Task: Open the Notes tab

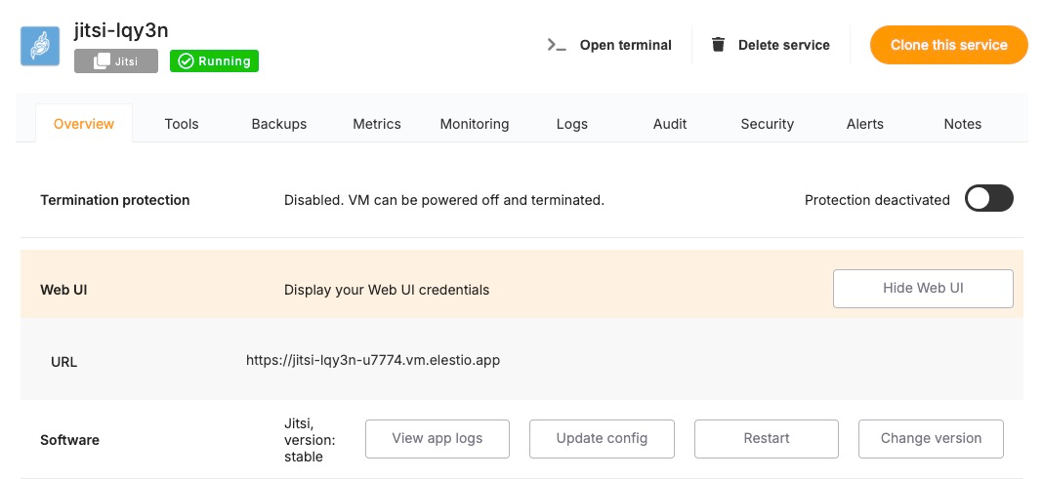Action: [x=963, y=124]
